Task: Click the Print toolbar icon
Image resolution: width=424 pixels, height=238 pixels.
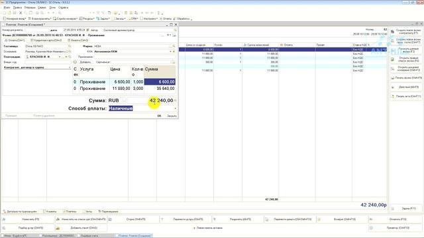Action: tap(37, 13)
